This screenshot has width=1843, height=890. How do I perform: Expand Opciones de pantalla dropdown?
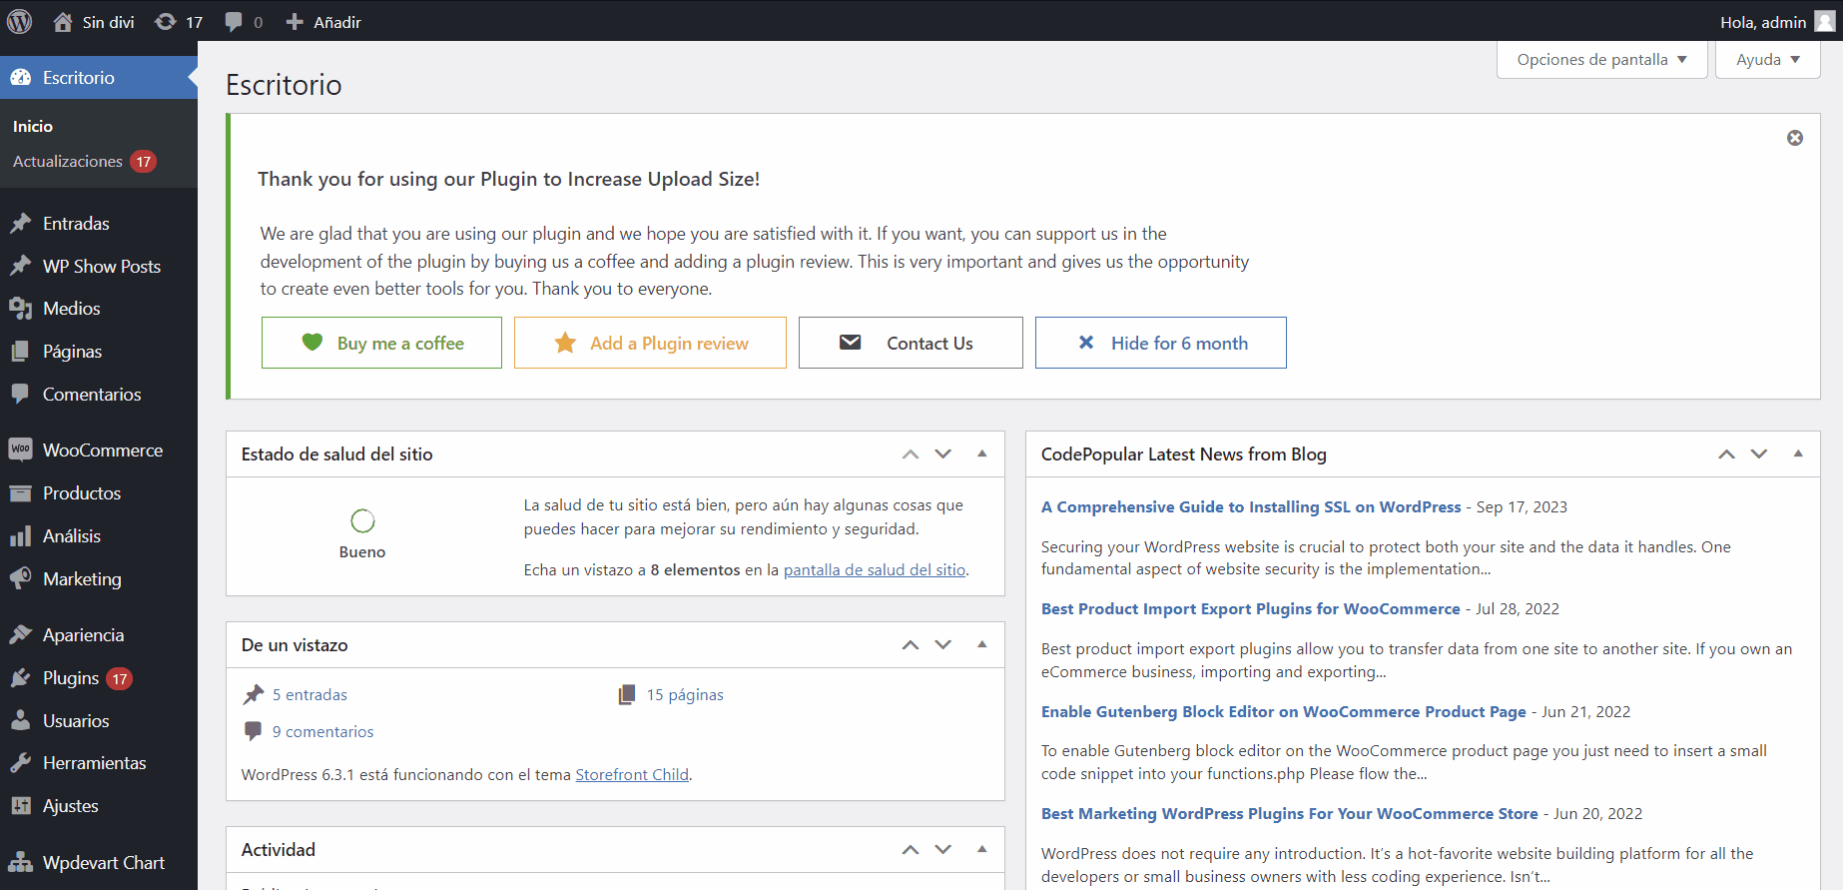point(1601,60)
